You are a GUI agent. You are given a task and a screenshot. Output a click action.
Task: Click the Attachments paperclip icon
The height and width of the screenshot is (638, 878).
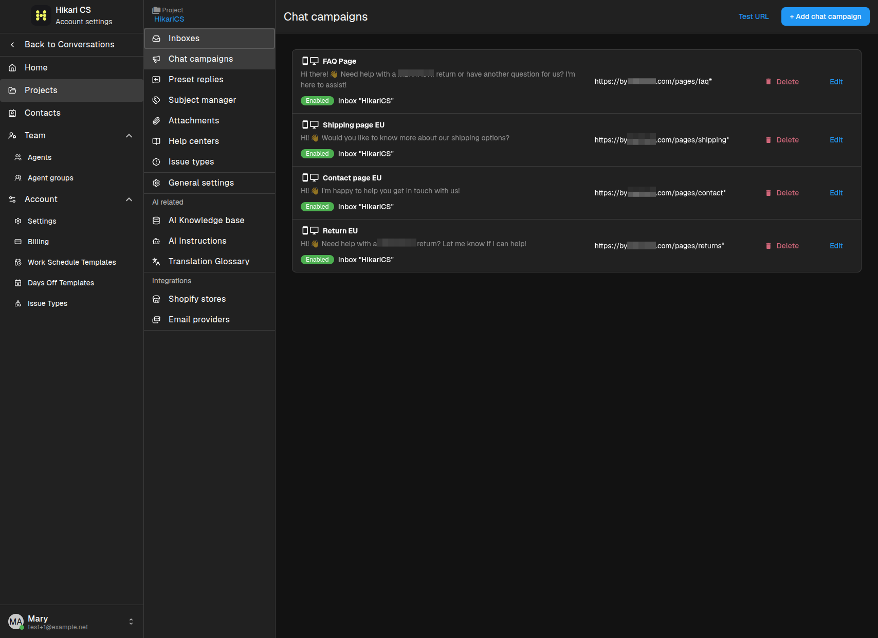click(x=156, y=121)
